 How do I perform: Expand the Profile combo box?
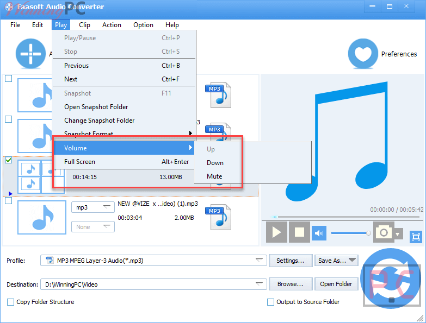coord(260,260)
